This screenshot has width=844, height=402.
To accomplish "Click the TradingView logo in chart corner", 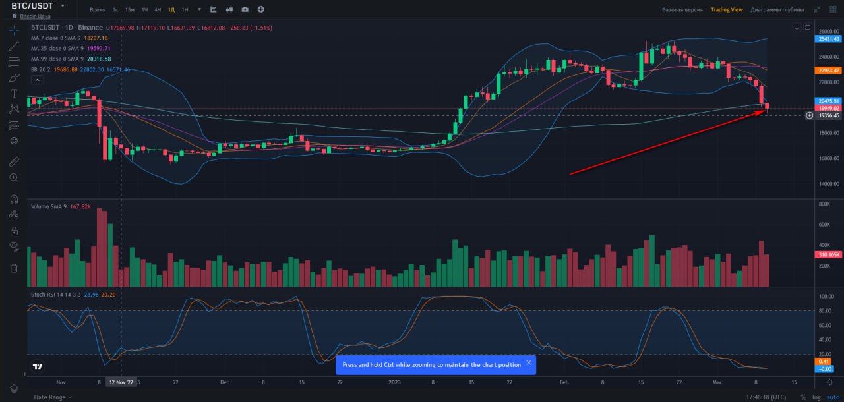I will 38,367.
